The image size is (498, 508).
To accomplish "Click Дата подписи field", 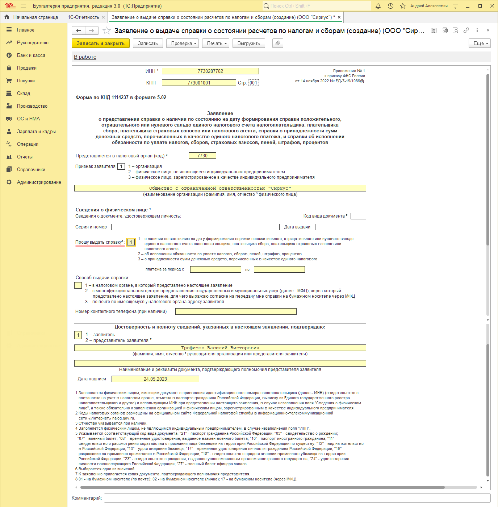I will 155,379.
